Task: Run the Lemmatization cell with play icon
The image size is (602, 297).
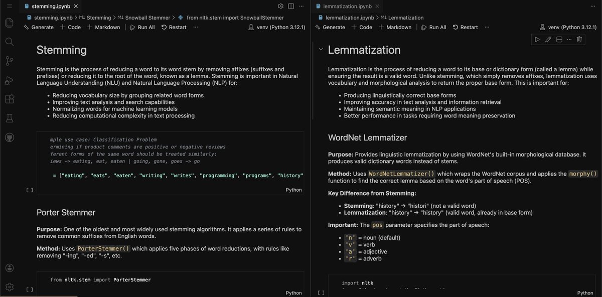Action: 537,40
